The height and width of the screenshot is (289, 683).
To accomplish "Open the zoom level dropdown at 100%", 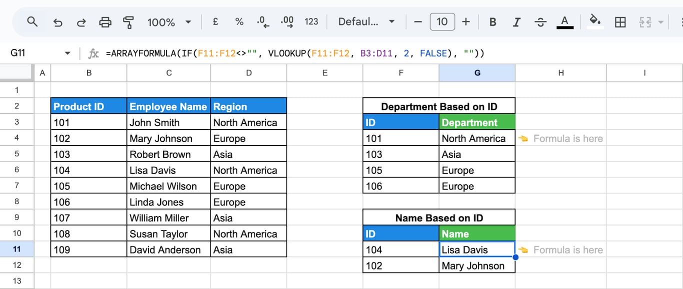I will tap(169, 22).
